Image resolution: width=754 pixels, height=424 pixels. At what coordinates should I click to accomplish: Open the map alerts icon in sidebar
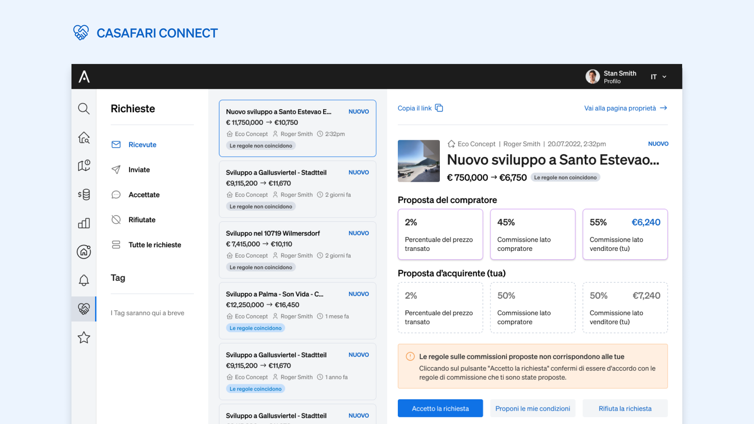84,165
